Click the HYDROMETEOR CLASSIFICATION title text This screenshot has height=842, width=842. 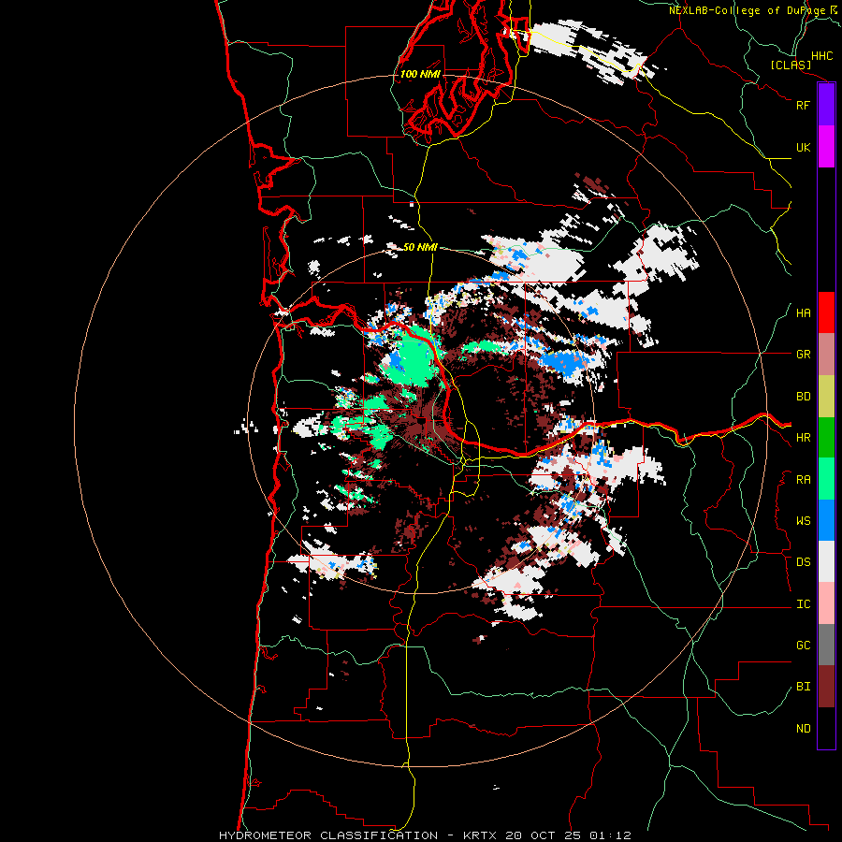pos(328,835)
